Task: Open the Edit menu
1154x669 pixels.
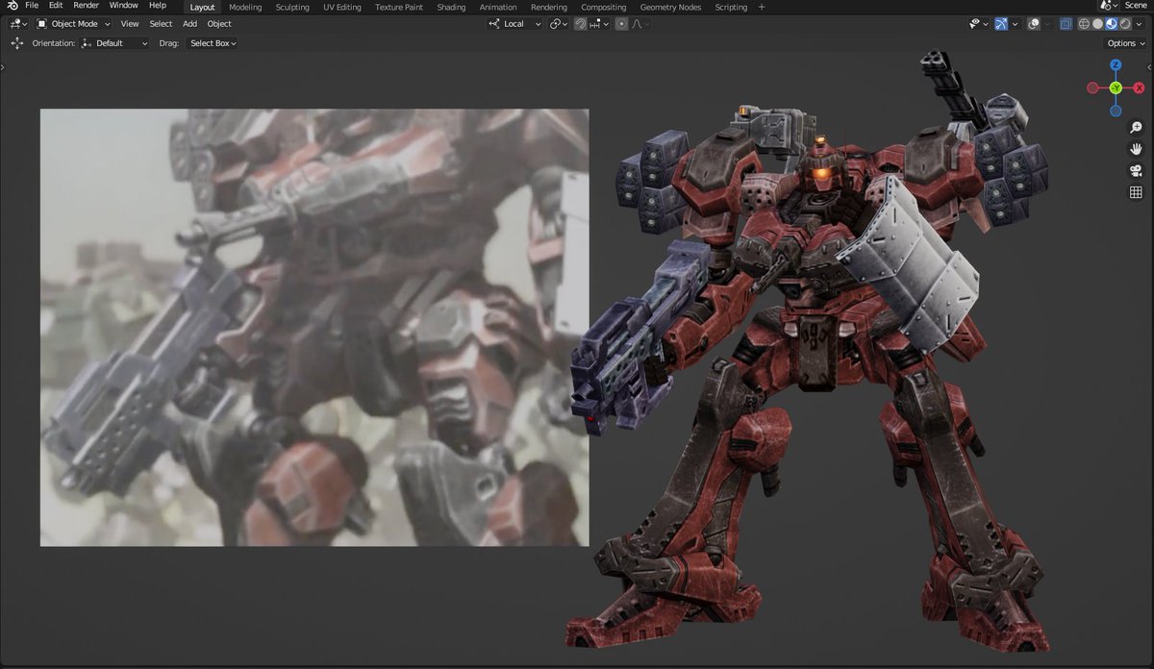Action: click(x=56, y=6)
